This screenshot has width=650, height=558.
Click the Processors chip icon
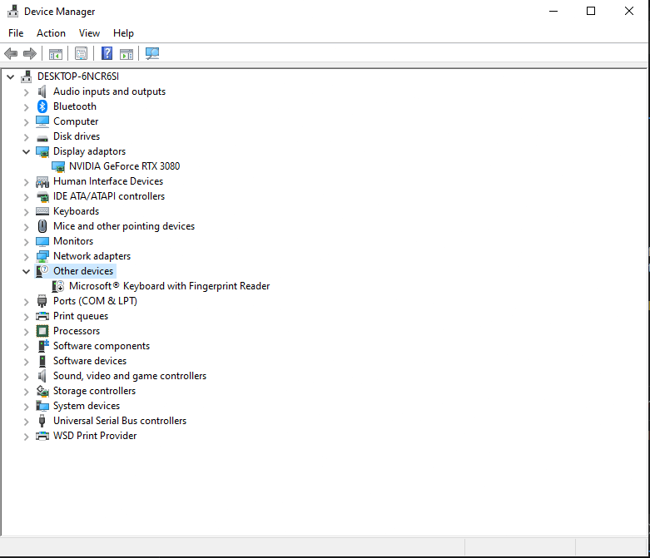click(42, 331)
